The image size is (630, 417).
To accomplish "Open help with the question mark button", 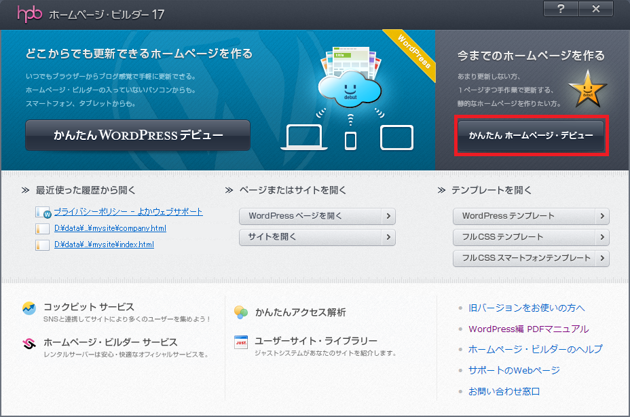I will pos(561,9).
